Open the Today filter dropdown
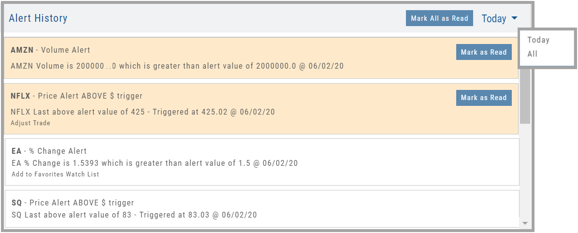The height and width of the screenshot is (233, 578). pos(494,19)
